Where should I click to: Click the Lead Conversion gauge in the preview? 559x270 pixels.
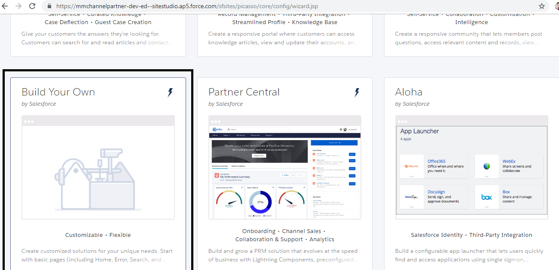(228, 199)
